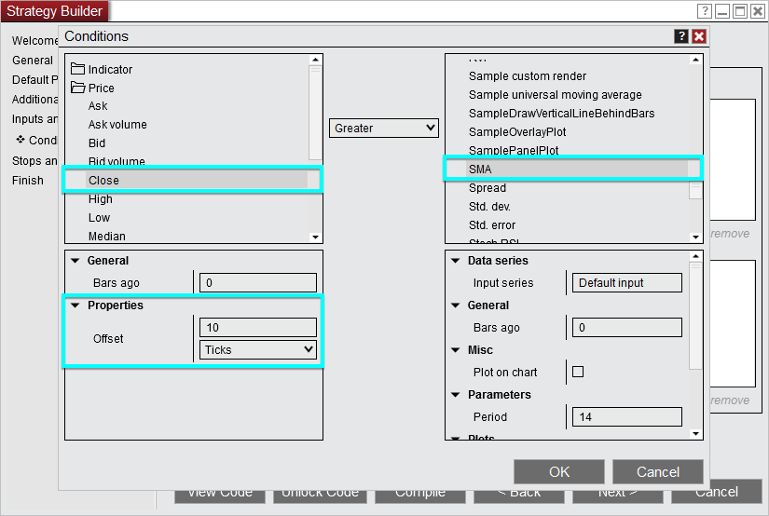This screenshot has width=769, height=516.
Task: Toggle Plot on chart checkbox
Action: [578, 372]
